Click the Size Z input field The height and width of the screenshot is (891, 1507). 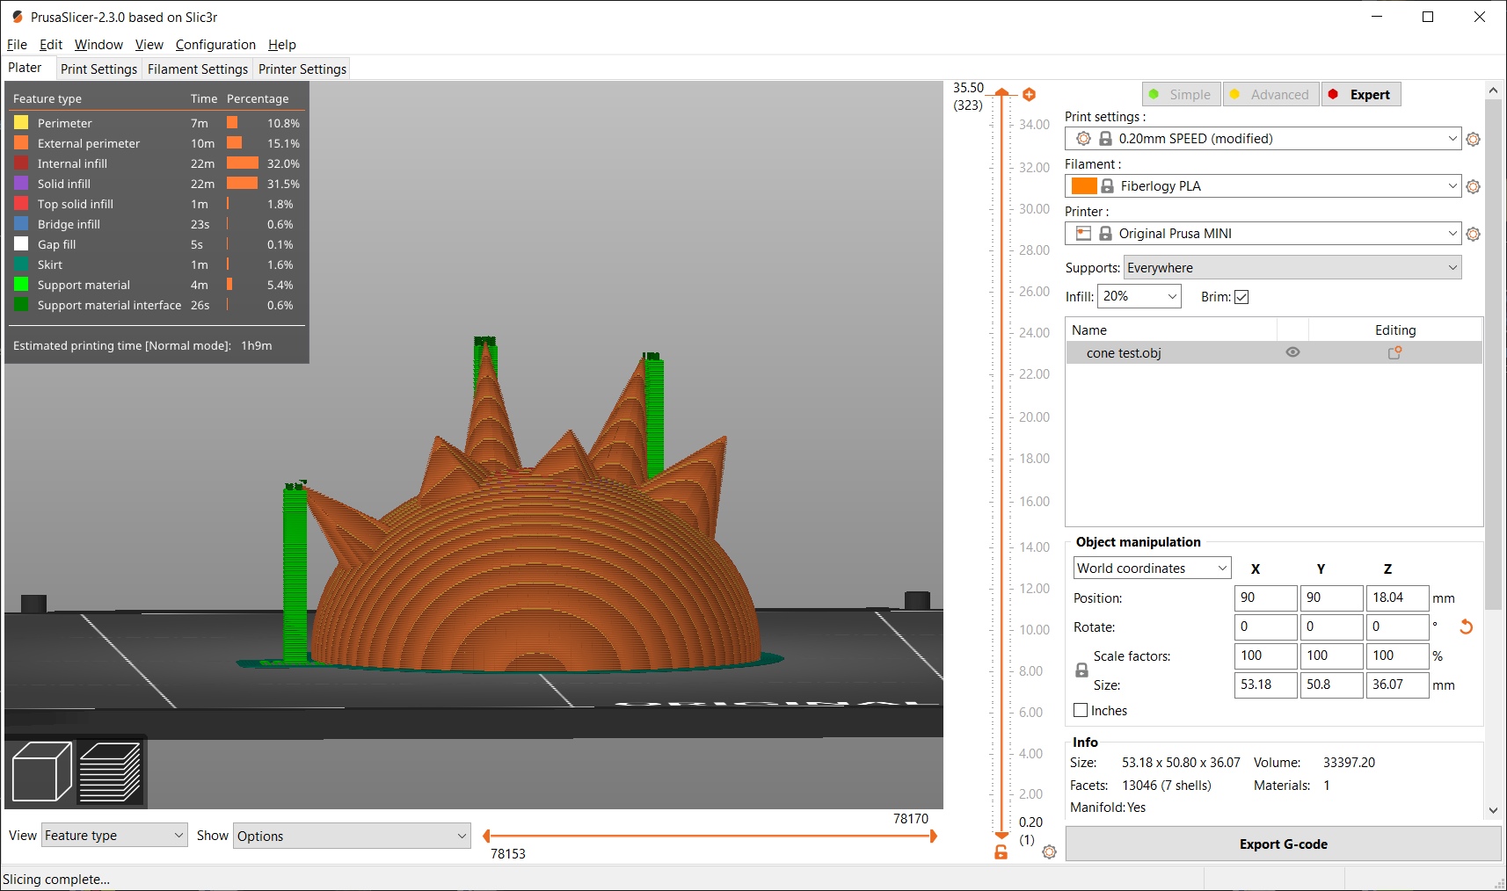pyautogui.click(x=1398, y=685)
